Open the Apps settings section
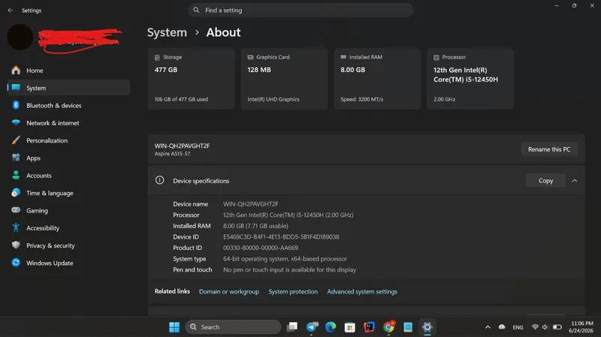Viewport: 601px width, 337px height. point(68,158)
